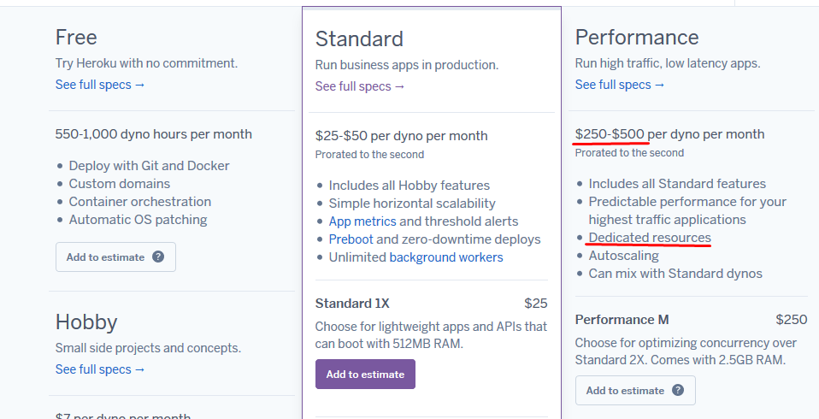Image resolution: width=819 pixels, height=419 pixels.
Task: Follow the Preboot link
Action: (351, 239)
